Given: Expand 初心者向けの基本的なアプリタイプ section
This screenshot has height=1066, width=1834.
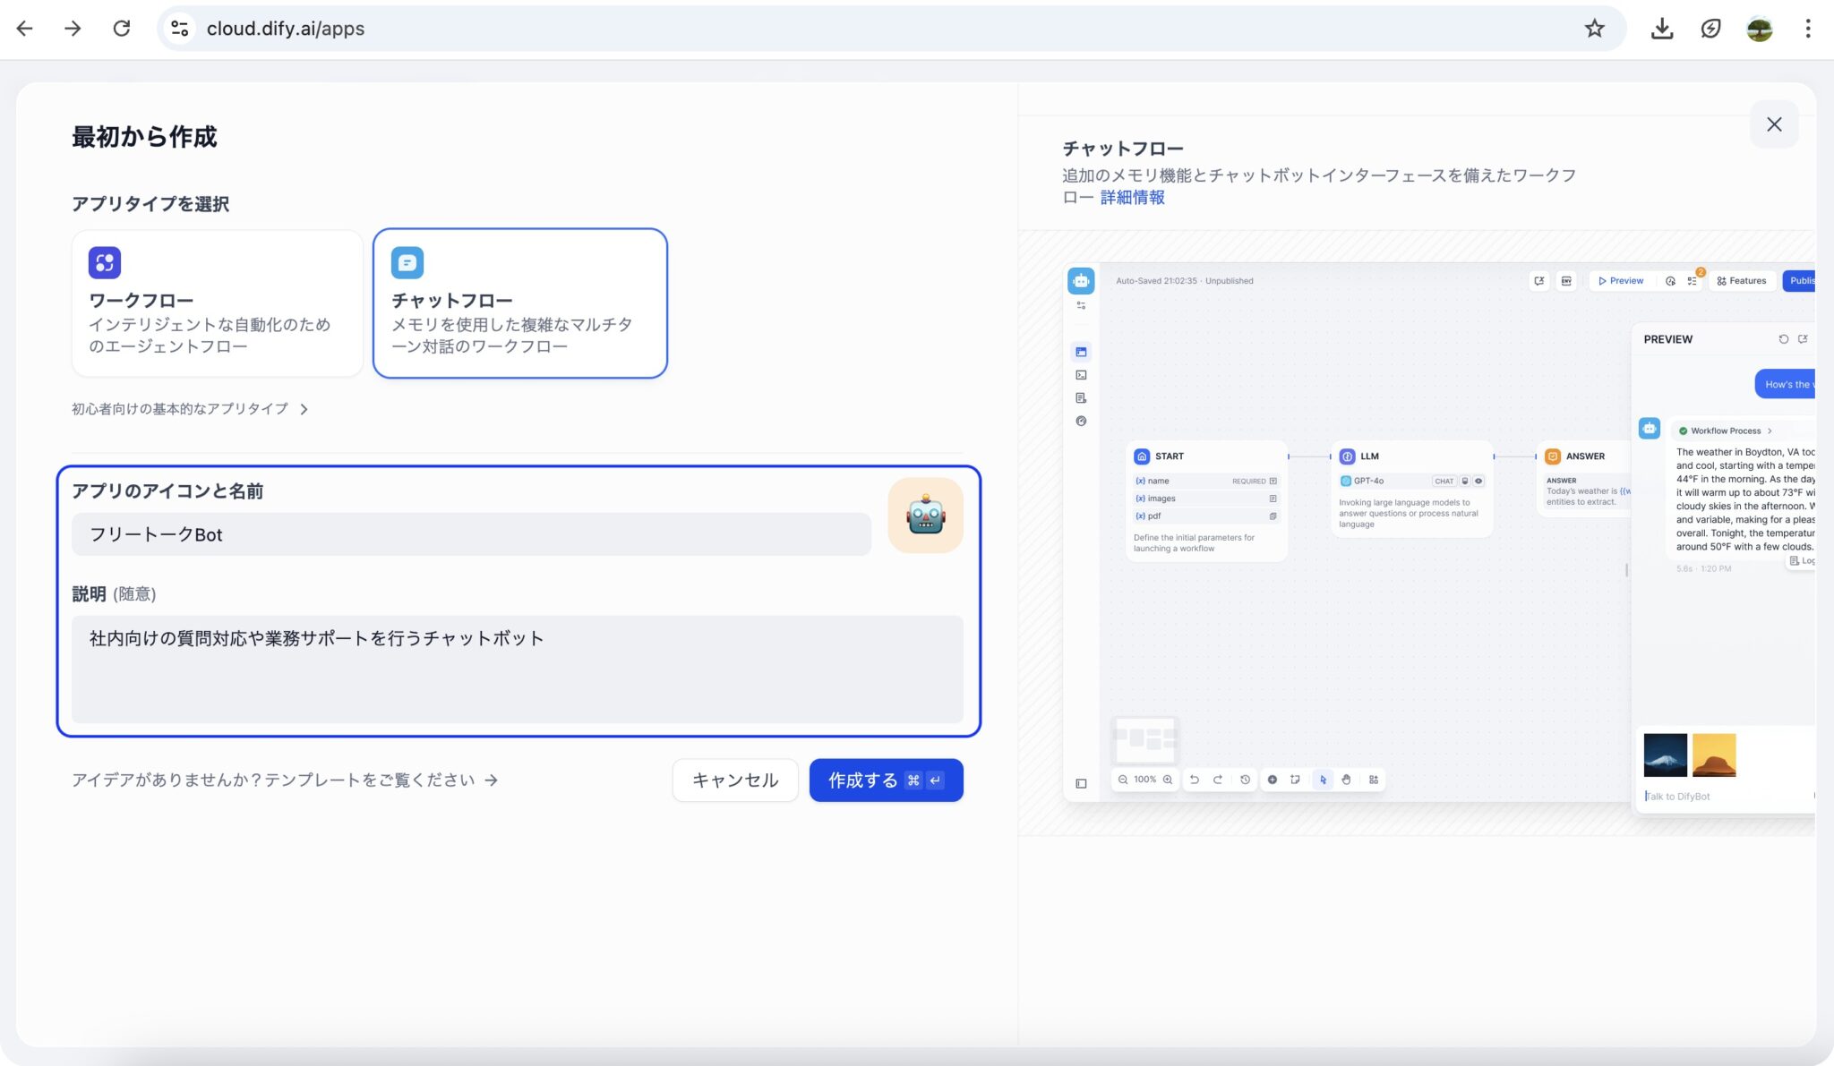Looking at the screenshot, I should coord(188,409).
